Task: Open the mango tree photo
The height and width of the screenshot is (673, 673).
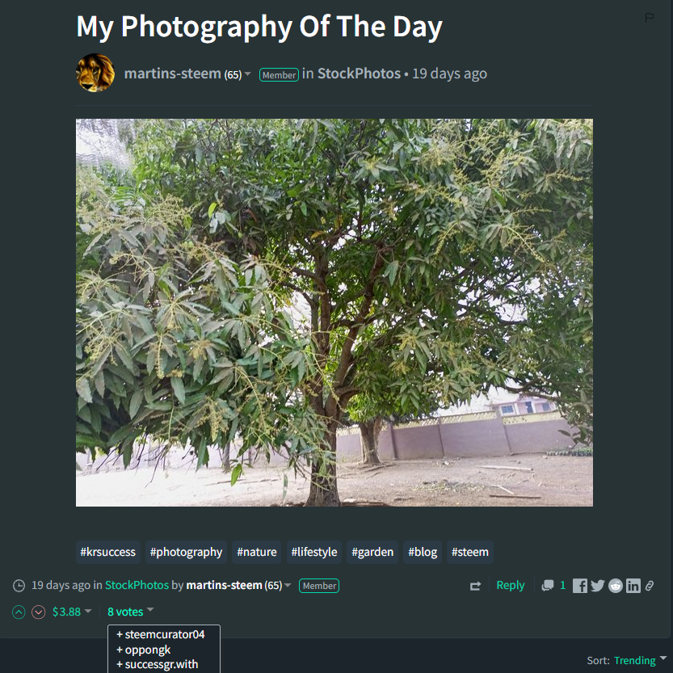Action: point(334,313)
